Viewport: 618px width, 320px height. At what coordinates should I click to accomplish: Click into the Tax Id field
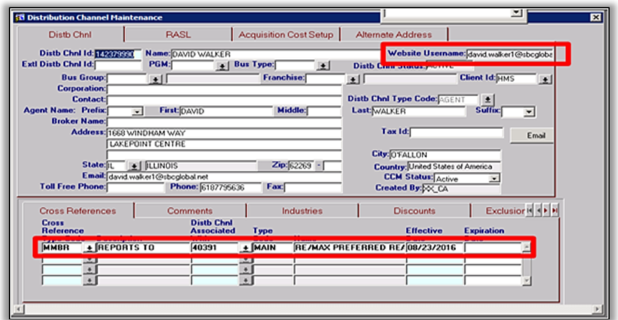[x=456, y=133]
